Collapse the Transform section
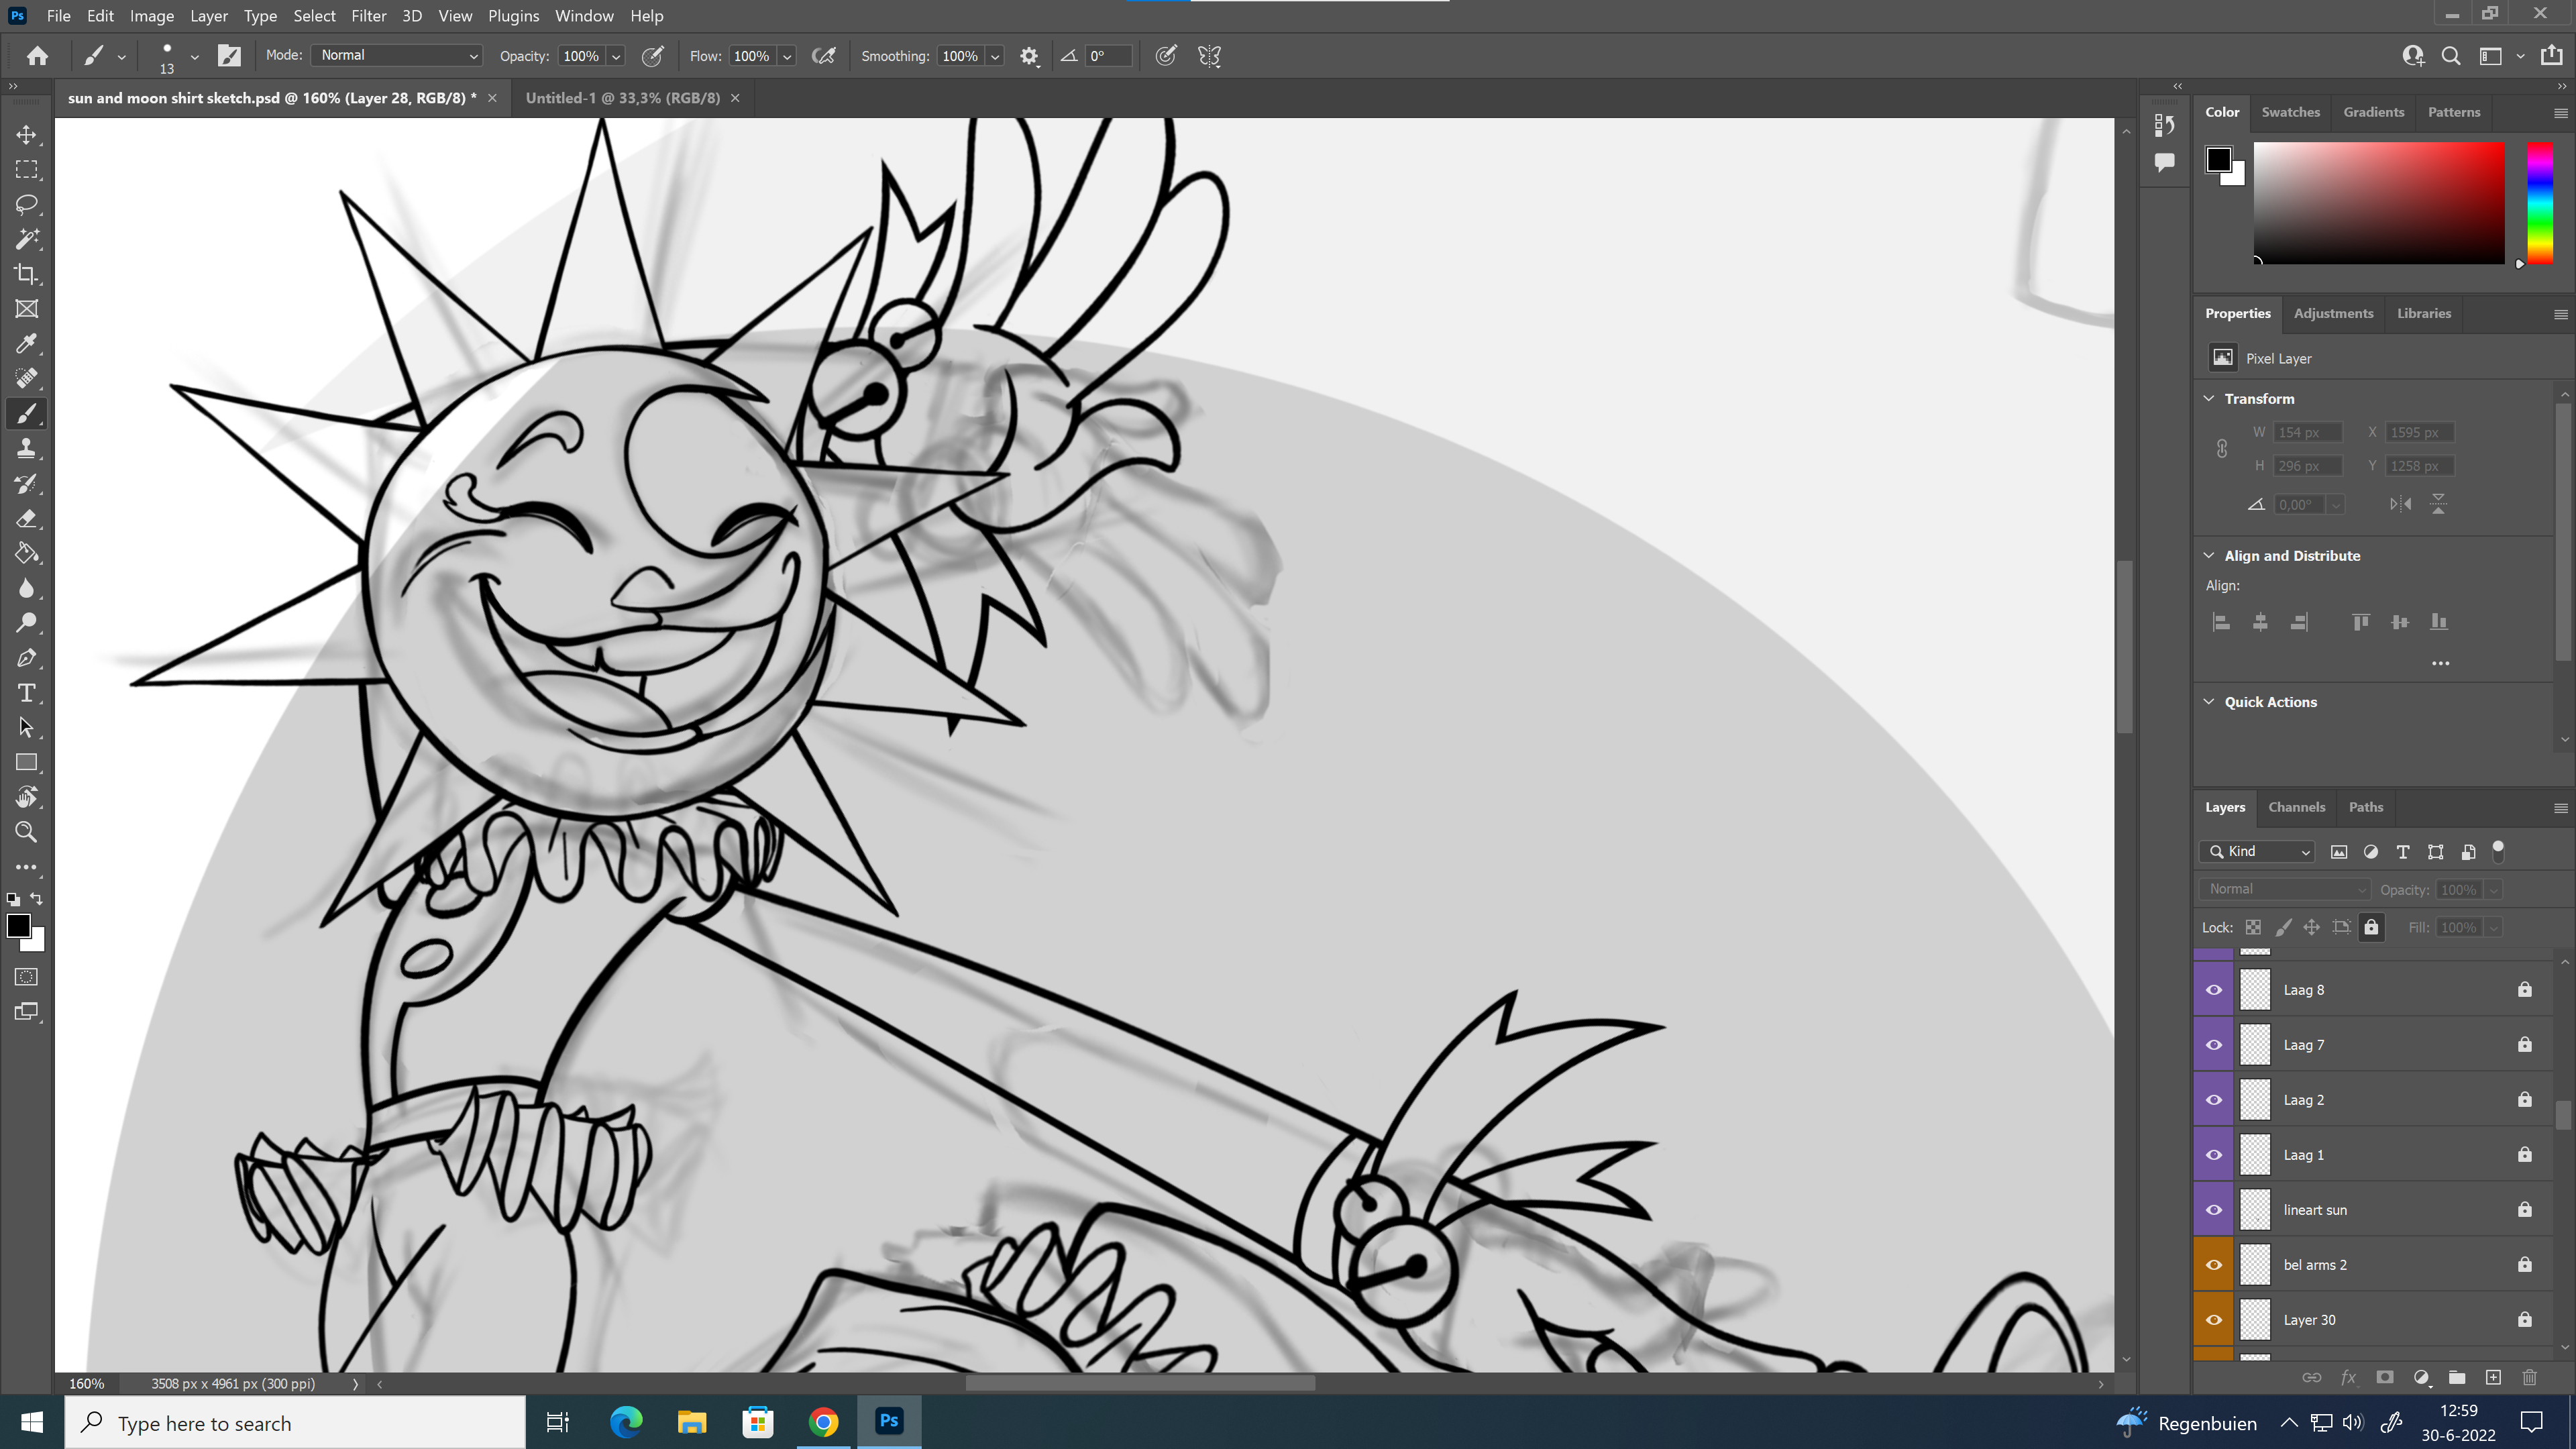This screenshot has height=1449, width=2576. point(2210,398)
